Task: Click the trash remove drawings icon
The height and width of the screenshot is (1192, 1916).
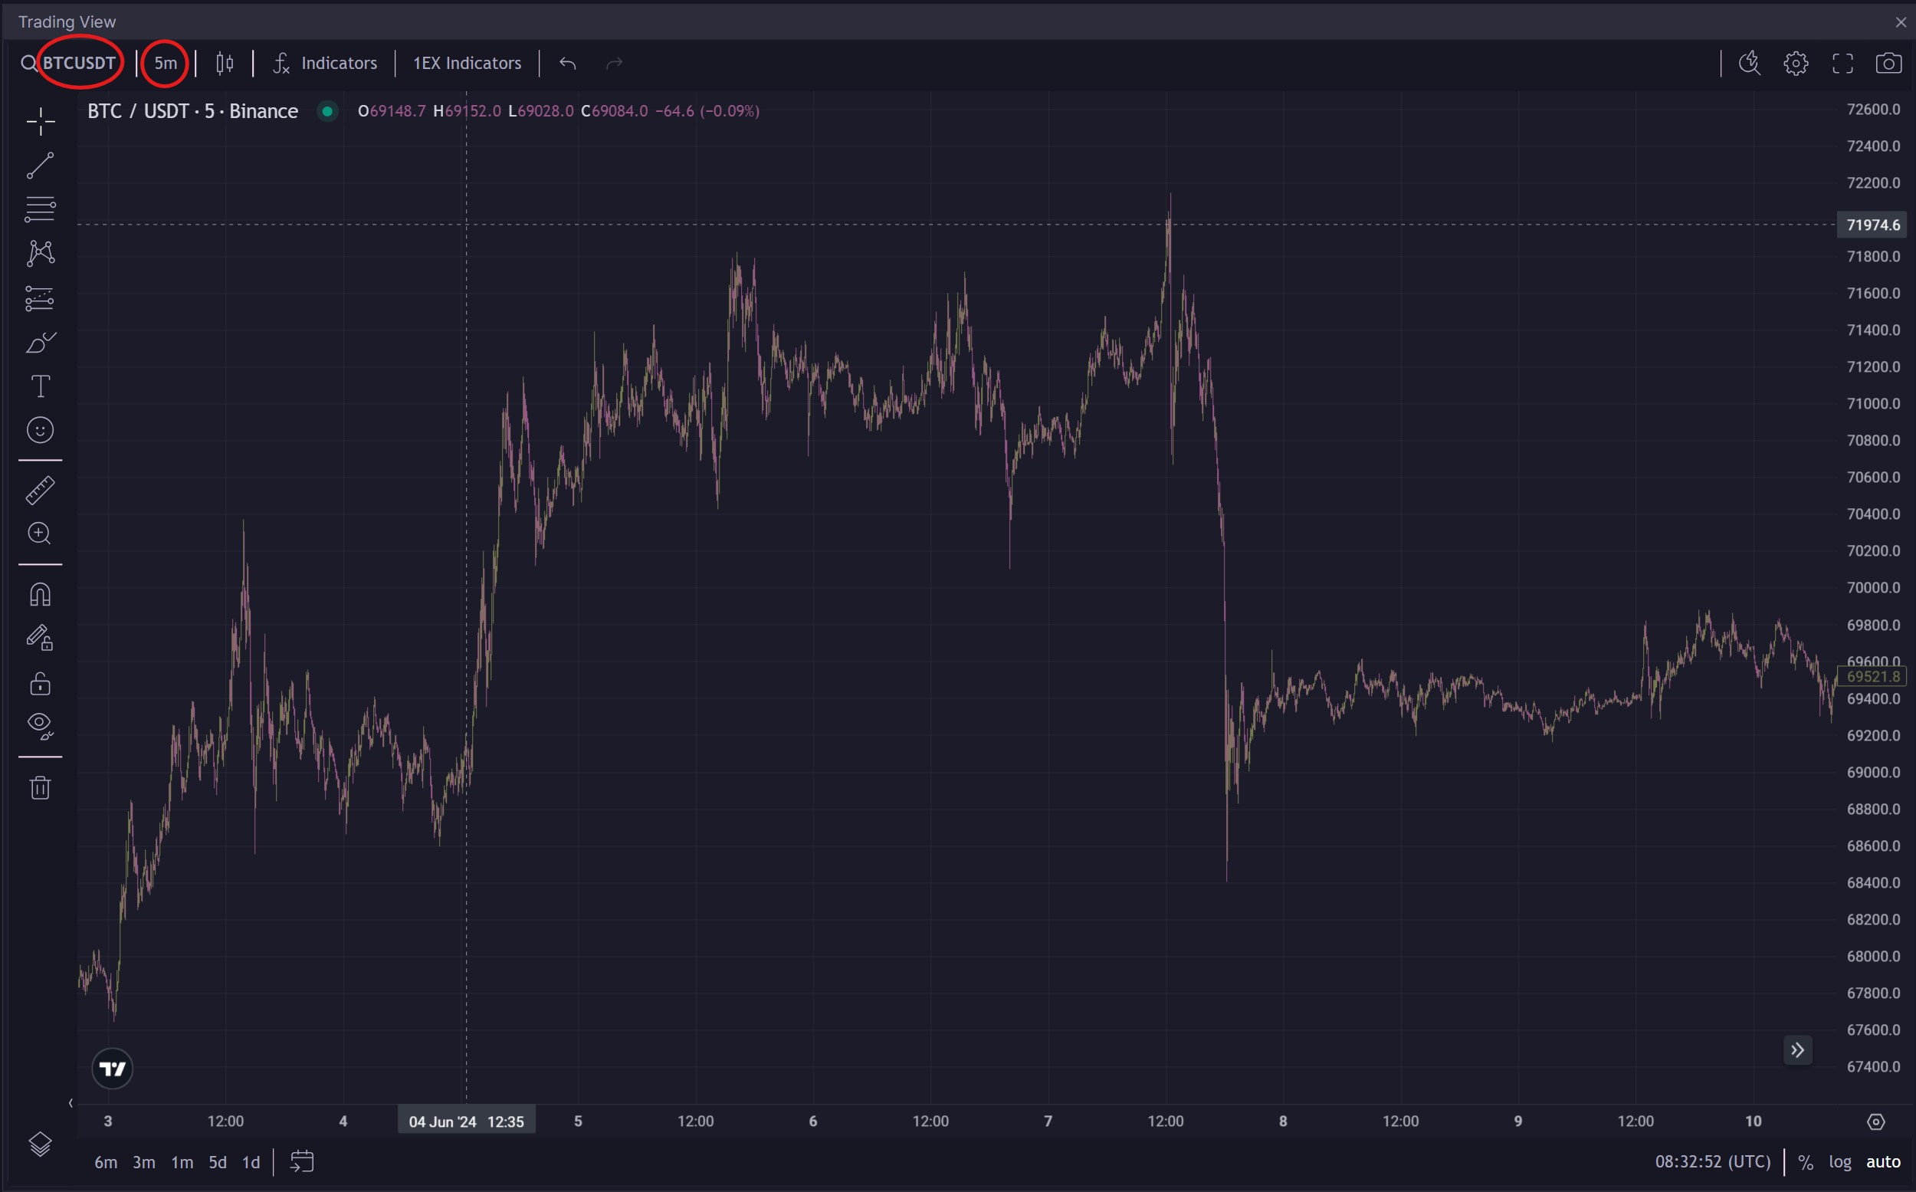Action: tap(40, 787)
